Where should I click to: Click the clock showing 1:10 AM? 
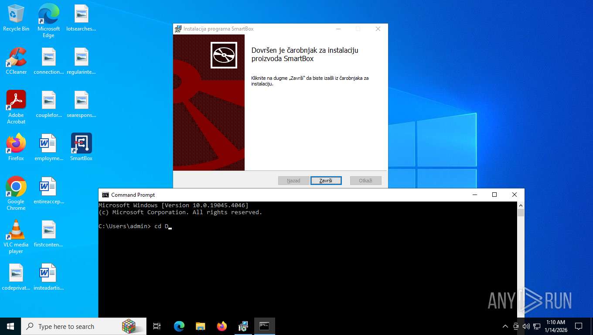tap(556, 326)
